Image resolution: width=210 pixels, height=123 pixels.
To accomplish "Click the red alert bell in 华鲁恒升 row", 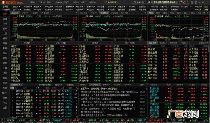I will (40, 100).
